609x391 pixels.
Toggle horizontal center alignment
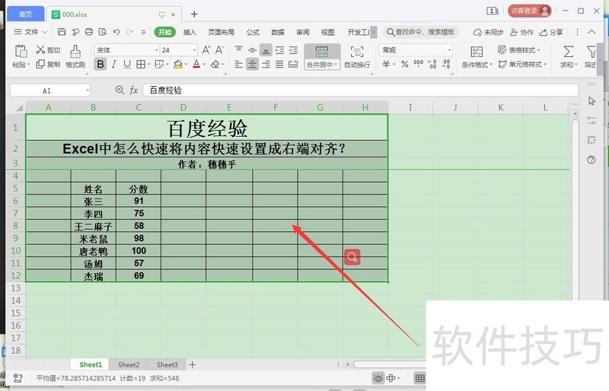(252, 64)
